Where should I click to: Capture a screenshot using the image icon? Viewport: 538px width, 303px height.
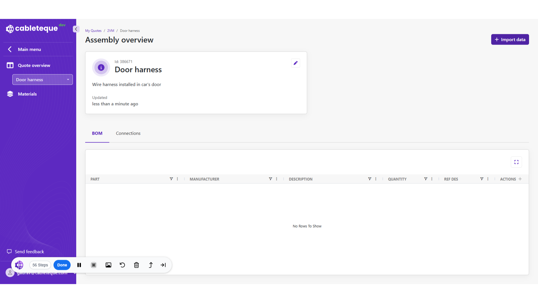[108, 265]
